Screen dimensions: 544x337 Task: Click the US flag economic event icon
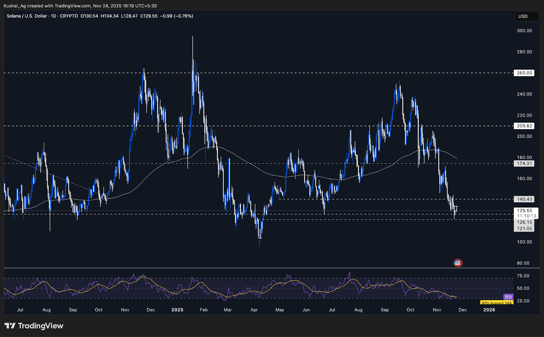pos(458,263)
